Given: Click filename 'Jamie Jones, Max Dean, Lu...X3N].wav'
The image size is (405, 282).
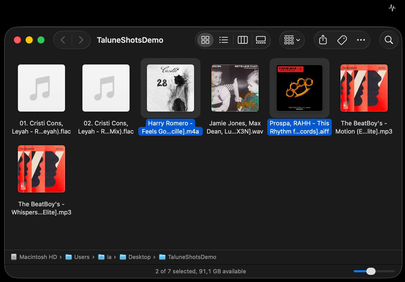Looking at the screenshot, I should (235, 127).
